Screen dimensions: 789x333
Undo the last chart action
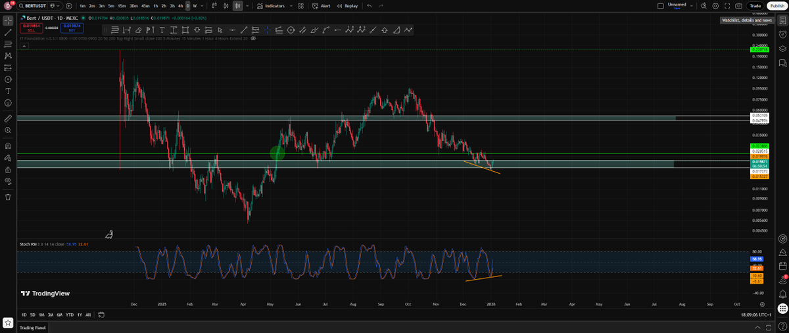pyautogui.click(x=370, y=6)
